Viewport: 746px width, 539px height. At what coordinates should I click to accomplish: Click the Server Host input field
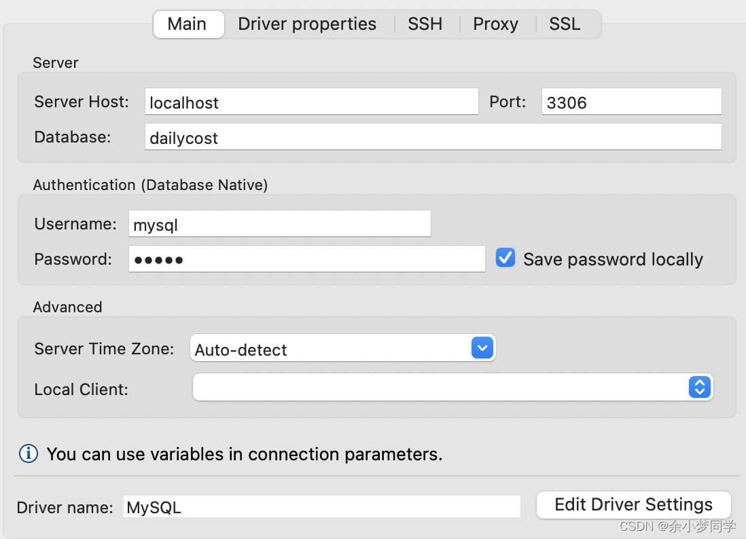(x=312, y=102)
